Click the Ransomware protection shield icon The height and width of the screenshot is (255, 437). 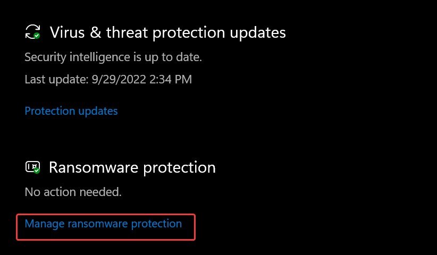pyautogui.click(x=32, y=167)
